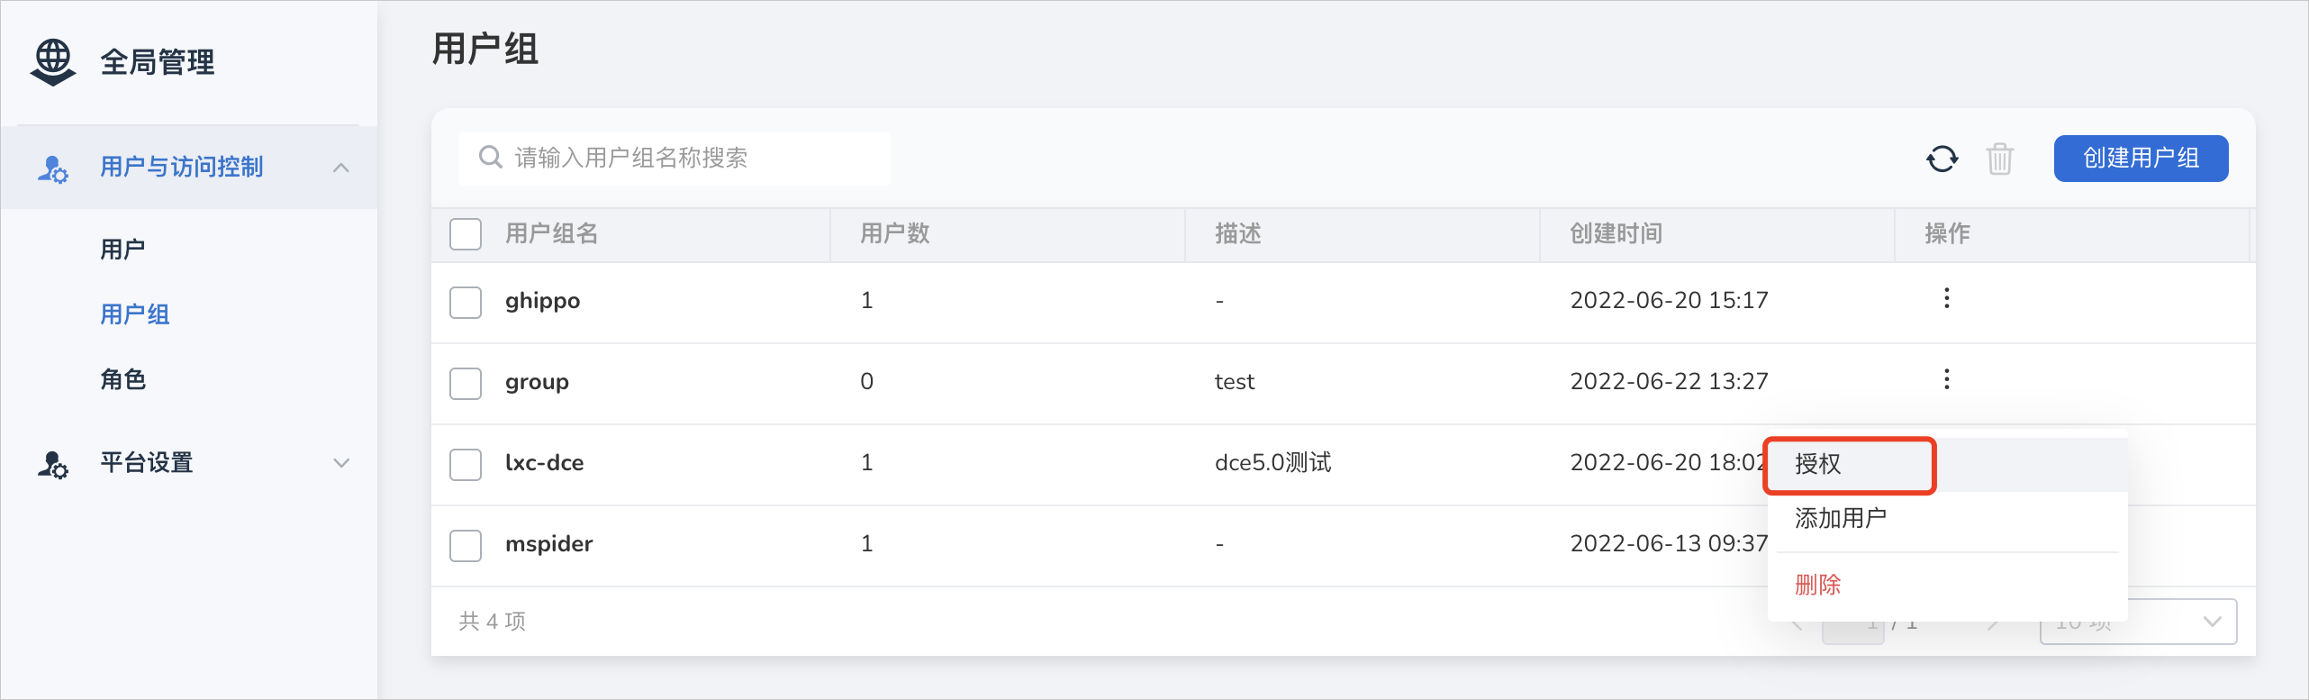Click the trash bulk delete icon
The image size is (2309, 700).
[x=2000, y=159]
